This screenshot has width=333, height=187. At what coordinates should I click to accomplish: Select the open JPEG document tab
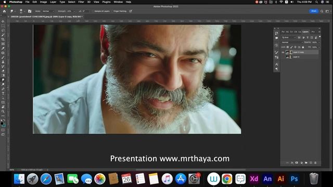tap(46, 17)
